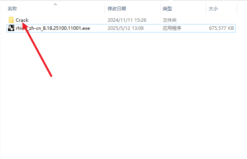This screenshot has width=247, height=159.
Task: Click the 675,577 KB size cell
Action: pyautogui.click(x=221, y=28)
